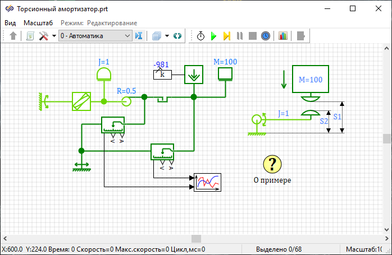Open the Вид menu
Screen dimensions: 392x255
tap(10, 23)
